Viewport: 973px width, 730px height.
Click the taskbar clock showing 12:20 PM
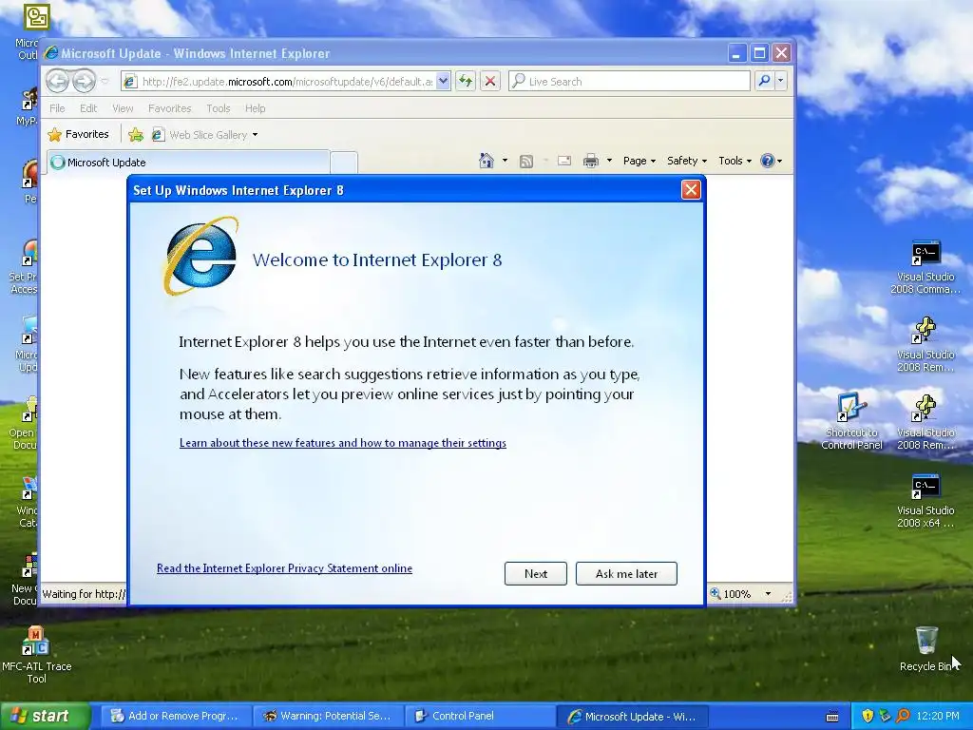937,716
